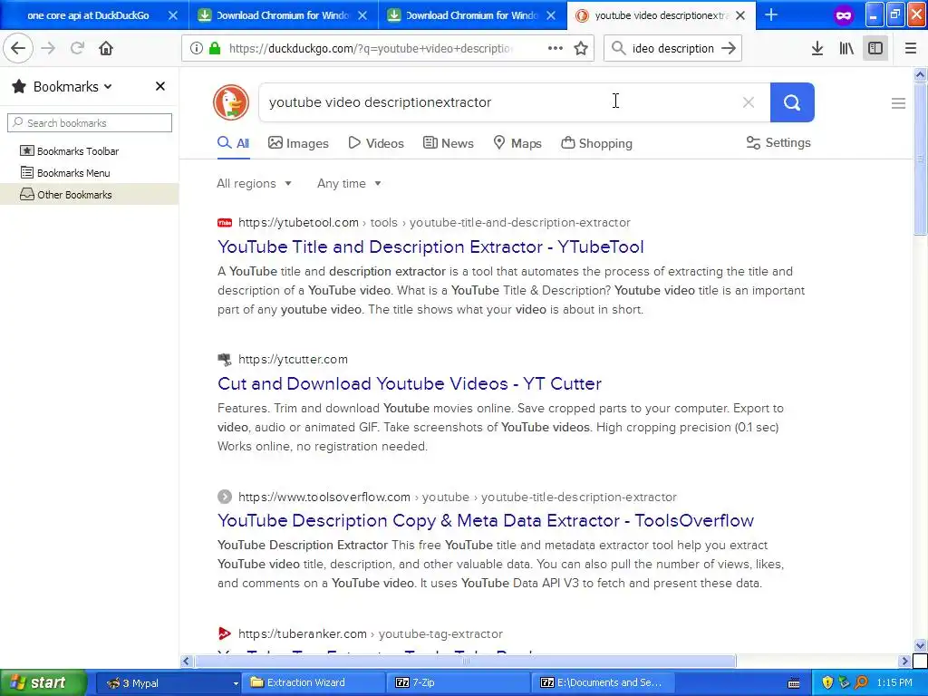
Task: Switch to News results tab
Action: click(448, 143)
